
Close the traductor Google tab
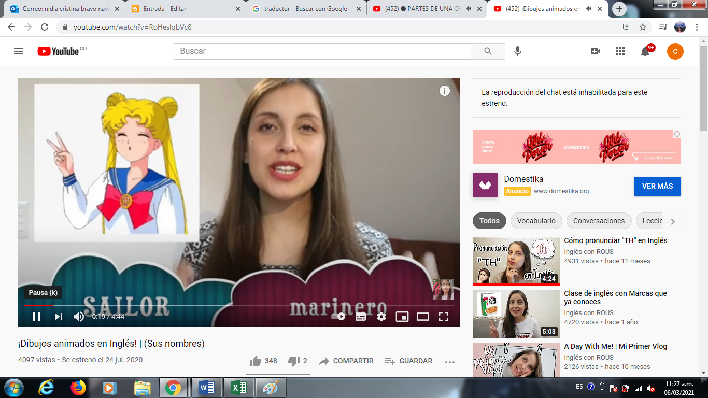[x=358, y=9]
